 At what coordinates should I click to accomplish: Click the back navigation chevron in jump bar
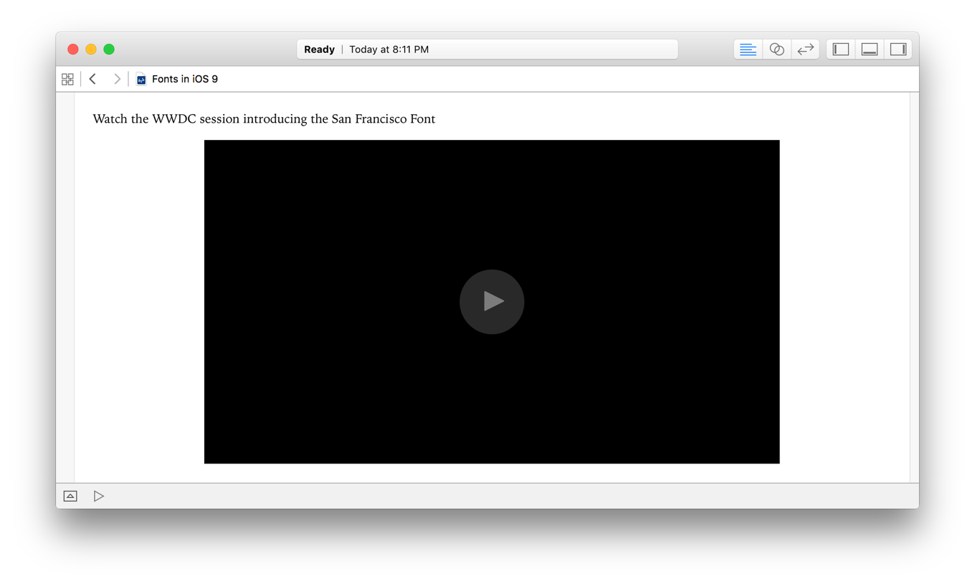(x=92, y=78)
